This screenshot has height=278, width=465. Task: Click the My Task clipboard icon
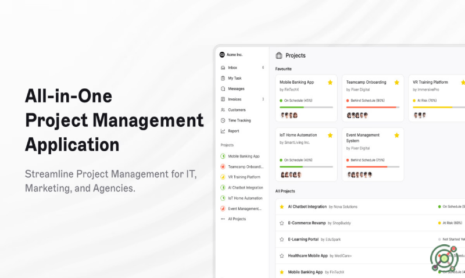[x=223, y=79]
